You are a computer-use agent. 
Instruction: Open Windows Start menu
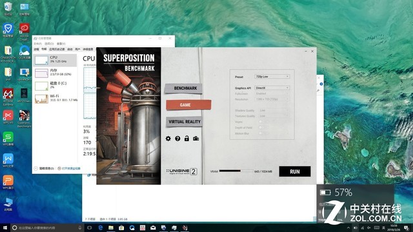[5, 227]
